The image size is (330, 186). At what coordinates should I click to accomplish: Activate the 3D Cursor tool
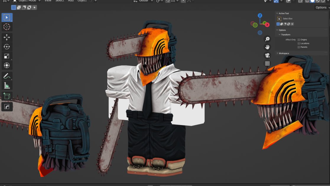(x=7, y=27)
